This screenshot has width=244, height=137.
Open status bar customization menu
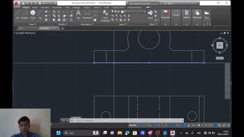(228, 125)
